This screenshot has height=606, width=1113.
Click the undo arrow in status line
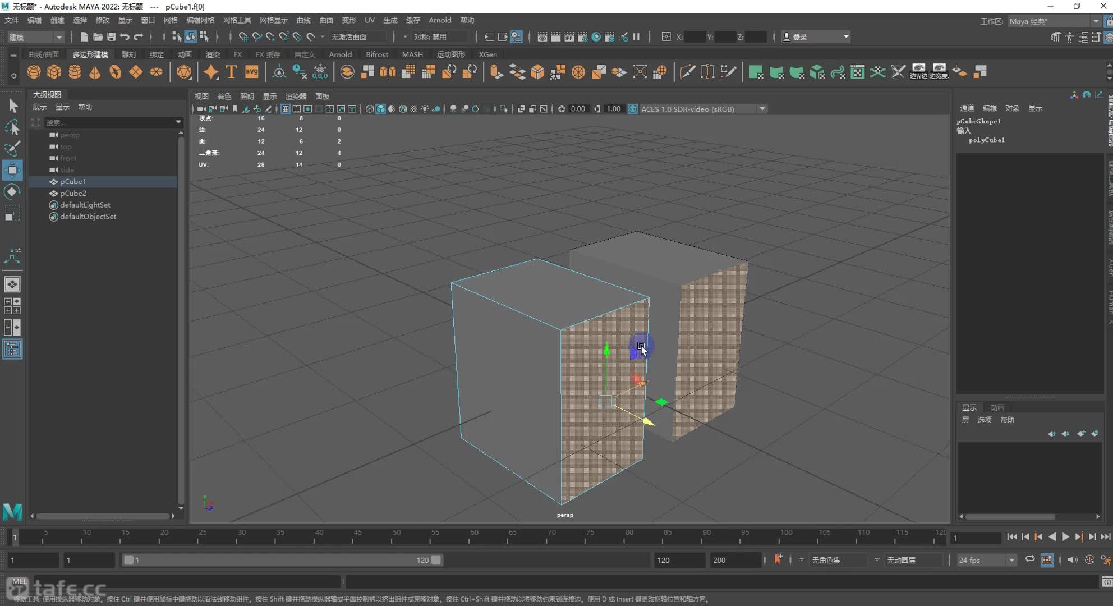click(x=125, y=37)
